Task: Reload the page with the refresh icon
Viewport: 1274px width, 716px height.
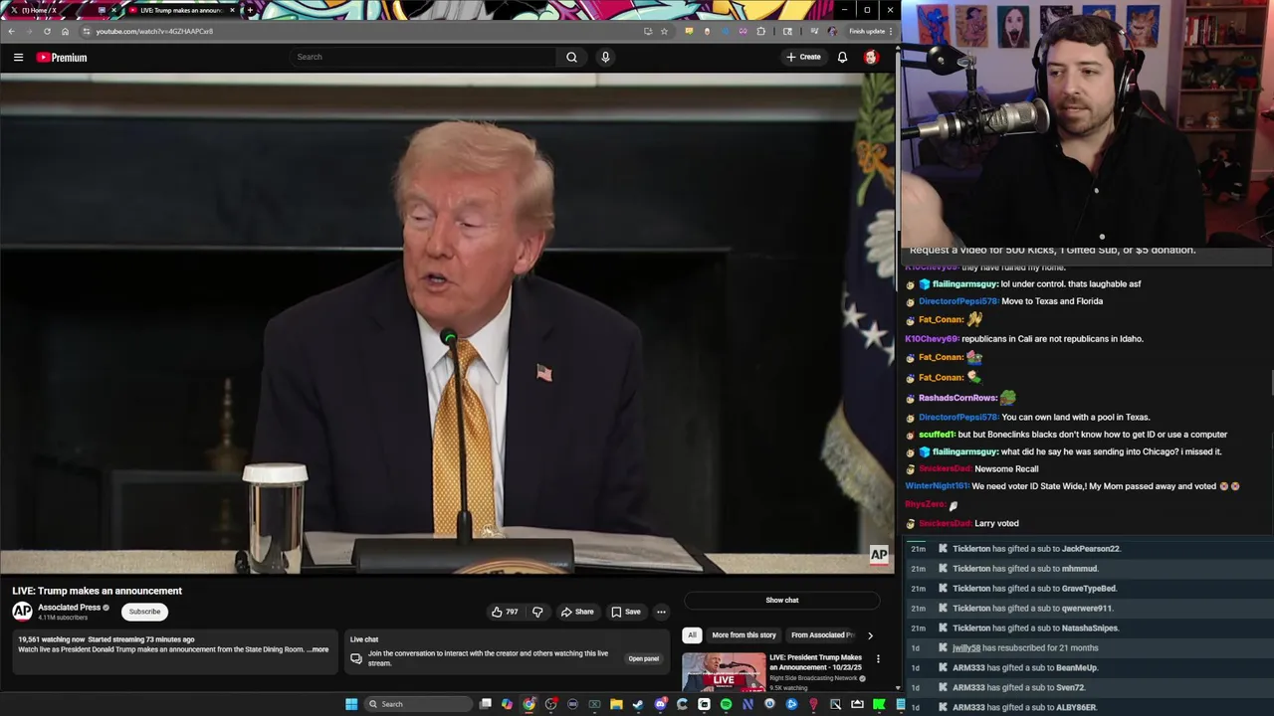Action: 47,31
